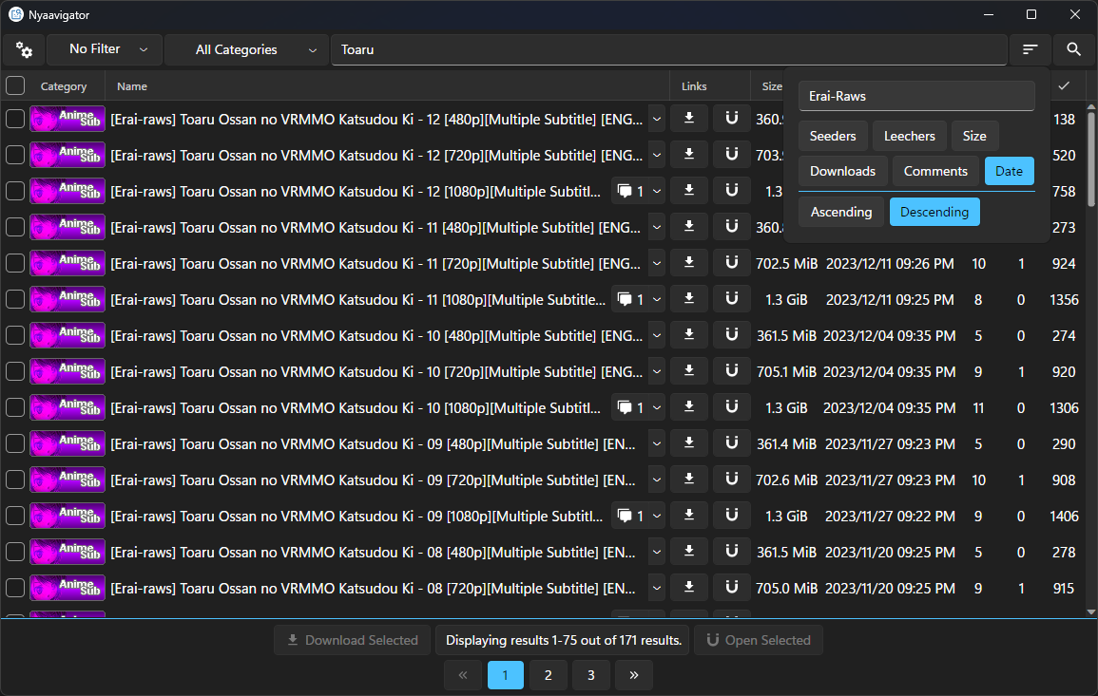Expand details for episode 11 [480p]

click(657, 227)
